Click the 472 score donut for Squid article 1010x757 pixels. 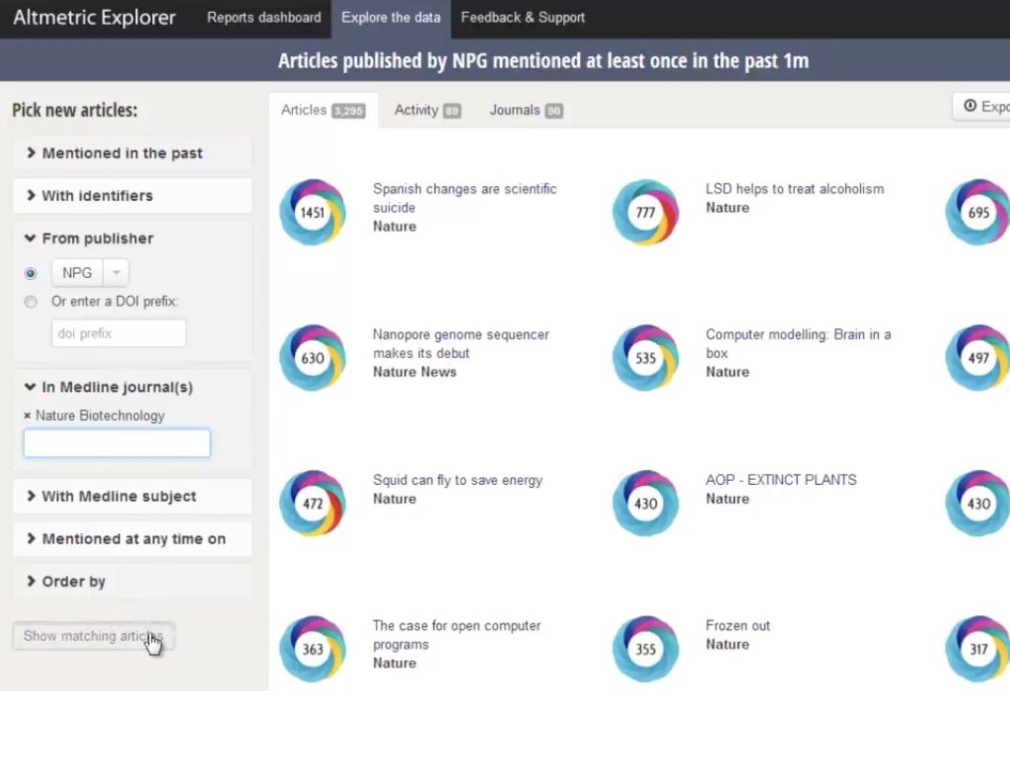point(313,504)
